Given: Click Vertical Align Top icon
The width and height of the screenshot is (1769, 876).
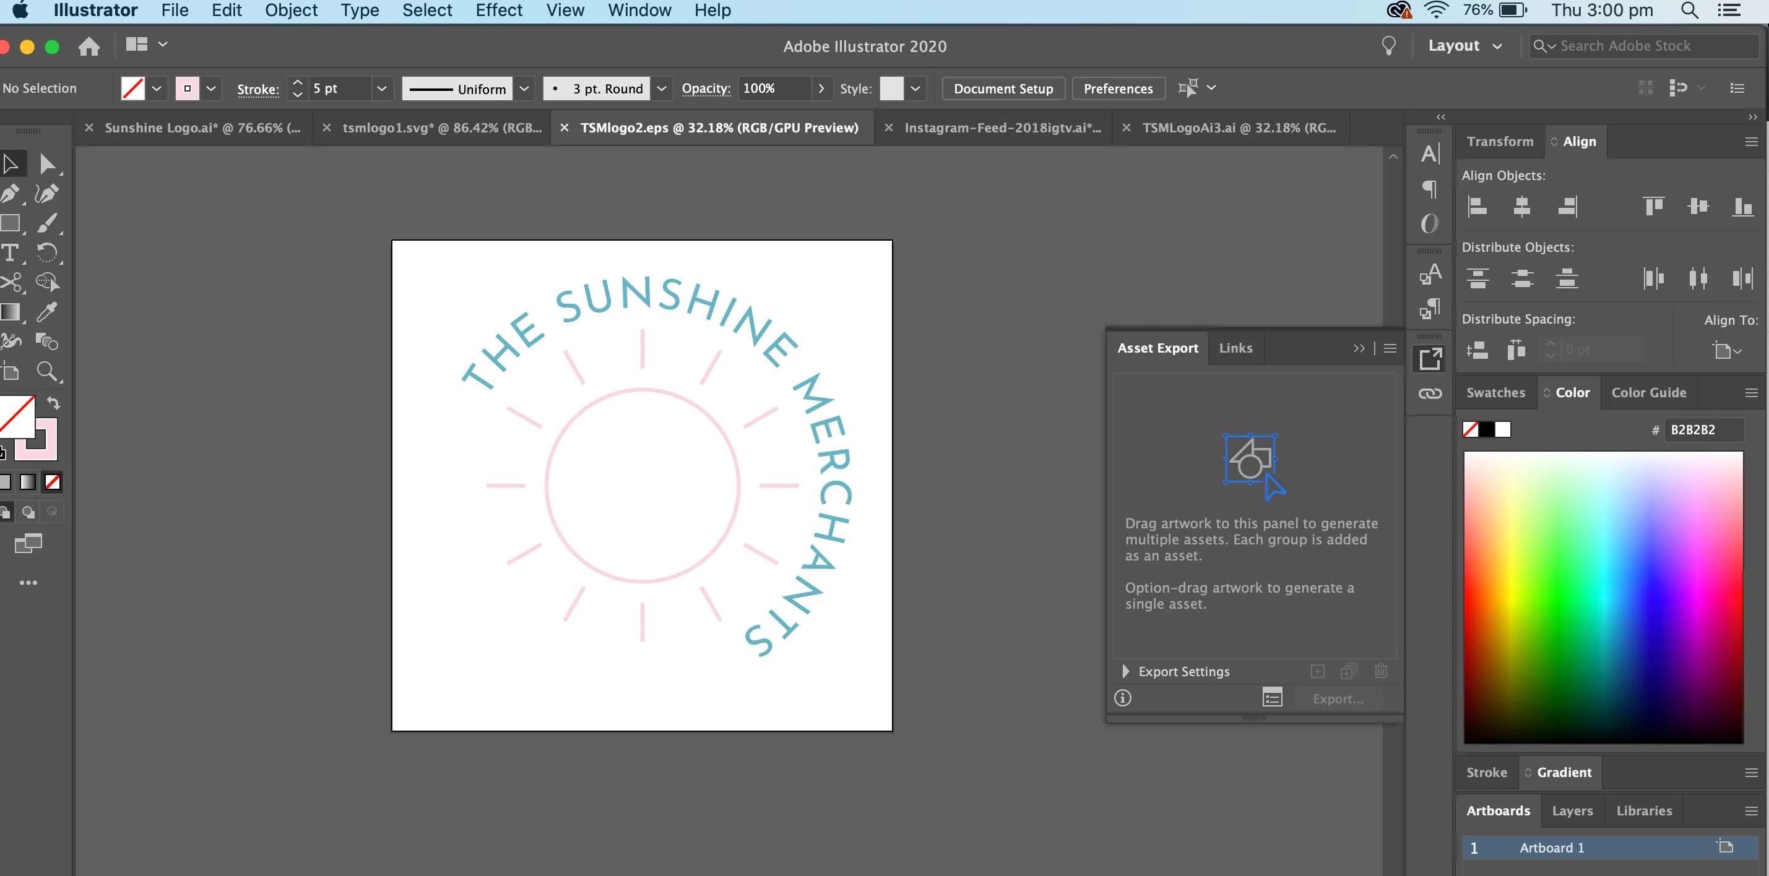Looking at the screenshot, I should click(1653, 206).
